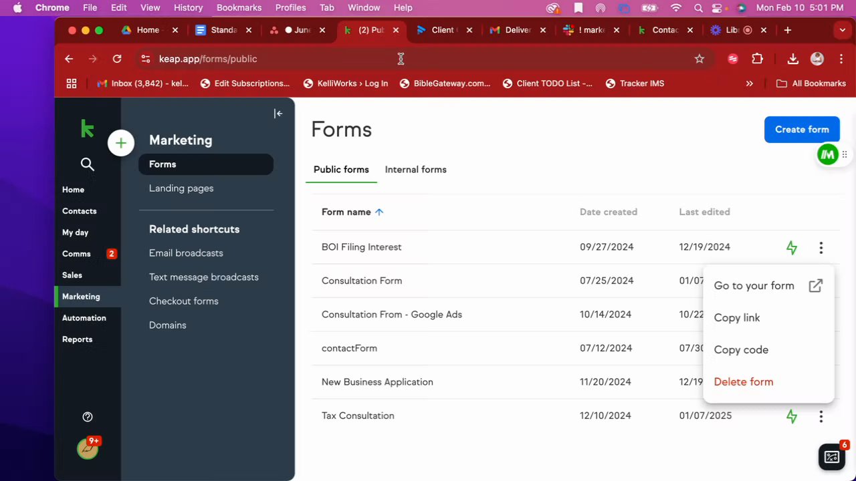Open the Wi-Fi status menu
This screenshot has width=856, height=481.
(676, 8)
